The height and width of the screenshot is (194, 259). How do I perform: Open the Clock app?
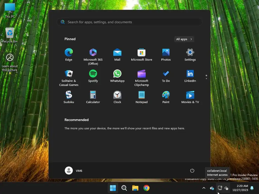(x=117, y=97)
